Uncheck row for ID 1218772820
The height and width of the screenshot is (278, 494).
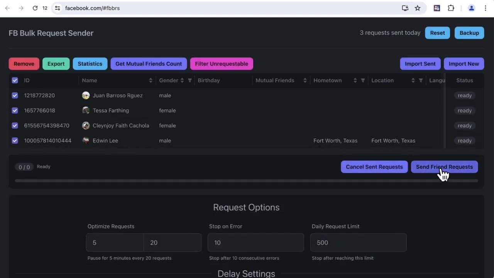[x=15, y=95]
